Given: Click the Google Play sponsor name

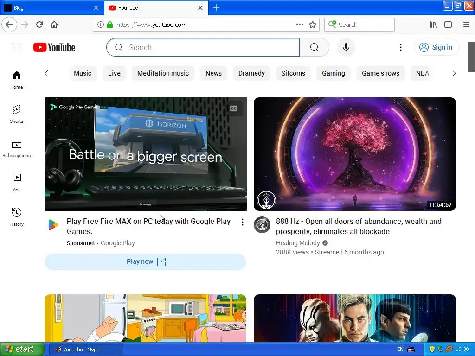Looking at the screenshot, I should [118, 243].
